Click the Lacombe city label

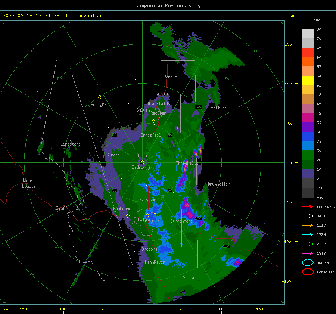coord(161,94)
